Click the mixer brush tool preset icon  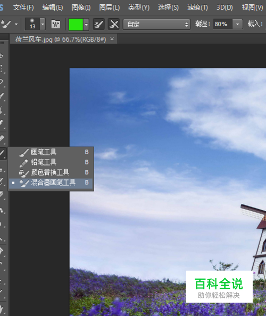tap(6, 24)
